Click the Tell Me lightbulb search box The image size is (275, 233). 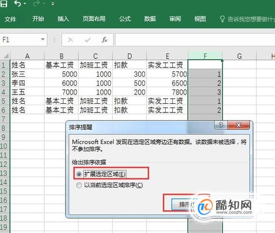click(247, 19)
